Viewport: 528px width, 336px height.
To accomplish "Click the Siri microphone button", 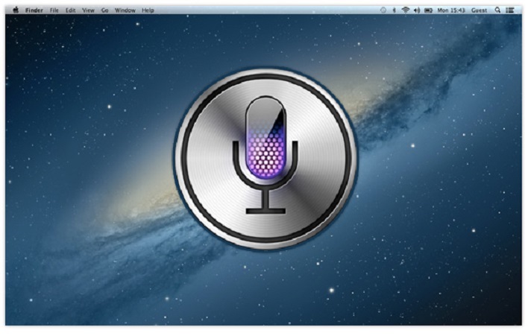I will [265, 159].
